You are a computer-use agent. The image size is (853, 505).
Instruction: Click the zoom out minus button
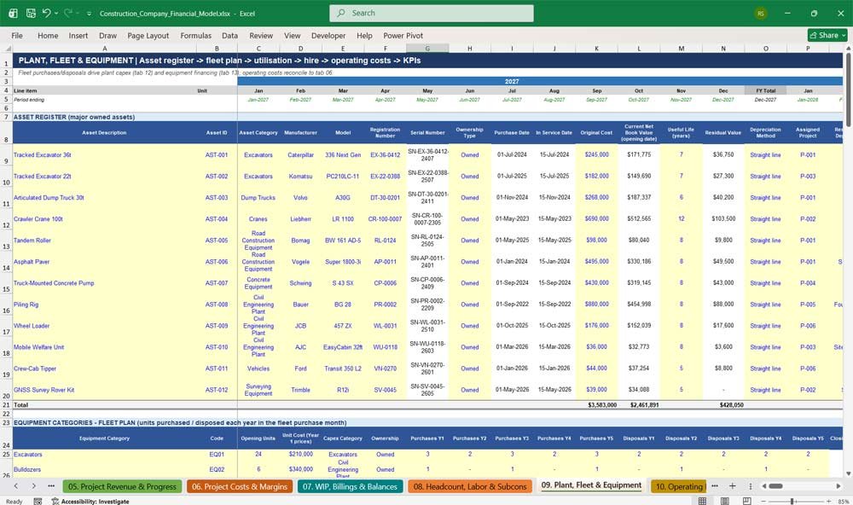(x=763, y=501)
